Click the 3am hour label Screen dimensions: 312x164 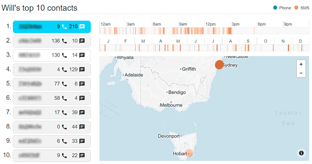(131, 24)
